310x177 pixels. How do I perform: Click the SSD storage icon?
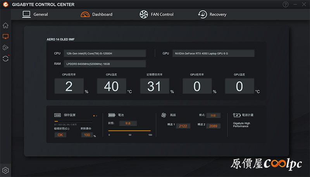(x=57, y=115)
